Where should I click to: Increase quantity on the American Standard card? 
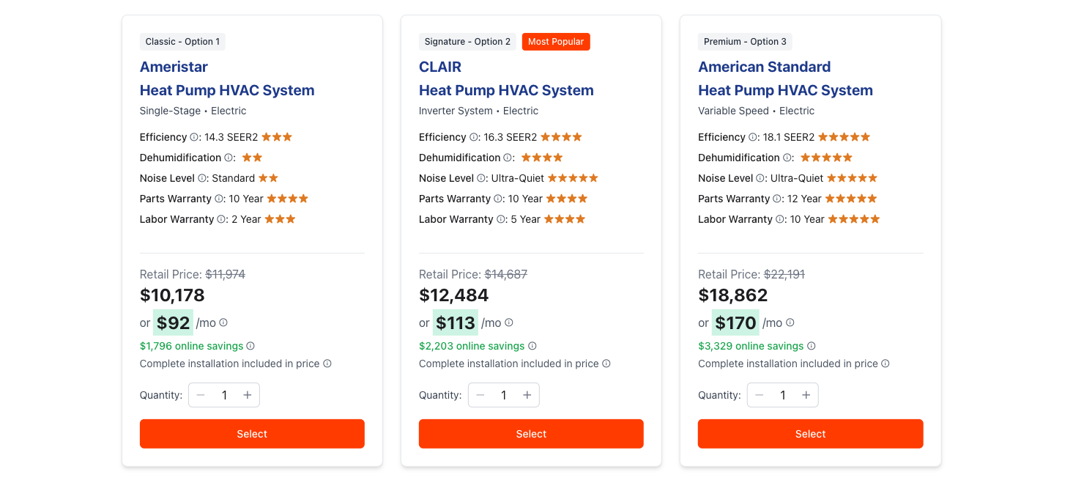click(x=806, y=394)
